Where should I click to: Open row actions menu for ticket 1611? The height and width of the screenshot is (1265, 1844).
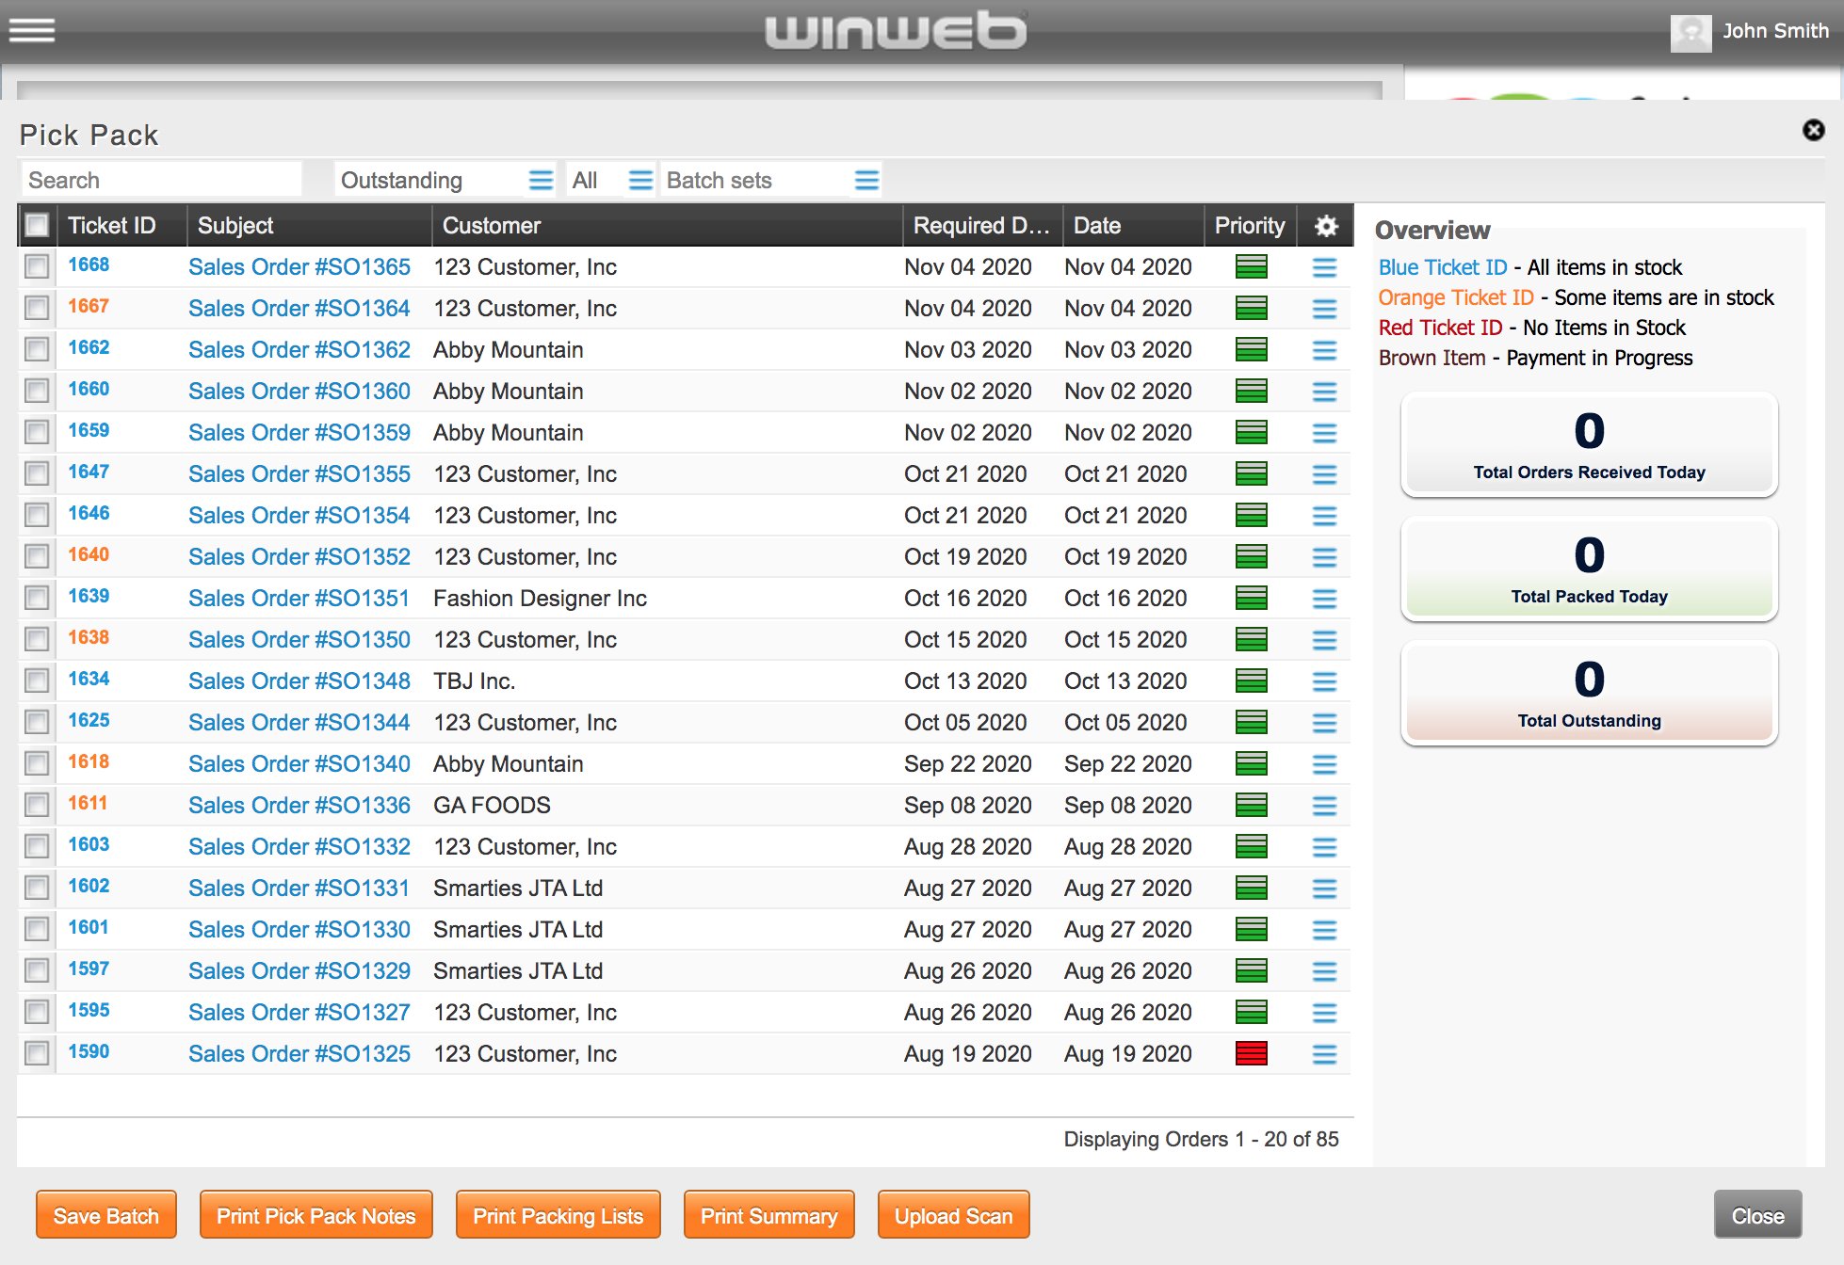1324,806
